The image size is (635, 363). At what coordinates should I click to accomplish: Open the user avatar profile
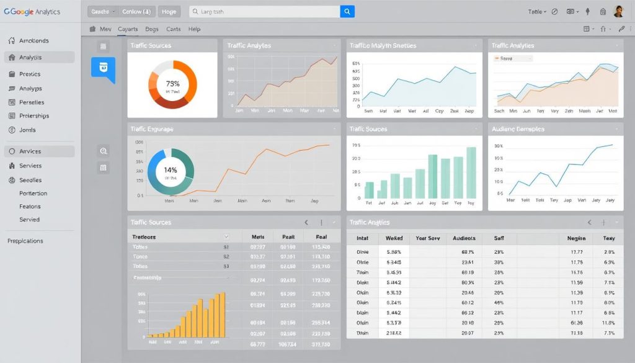pos(618,11)
